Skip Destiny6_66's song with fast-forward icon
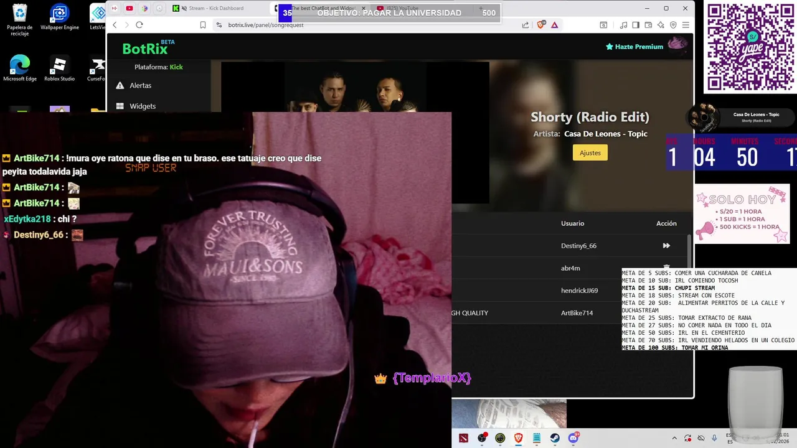Image resolution: width=797 pixels, height=448 pixels. [666, 246]
